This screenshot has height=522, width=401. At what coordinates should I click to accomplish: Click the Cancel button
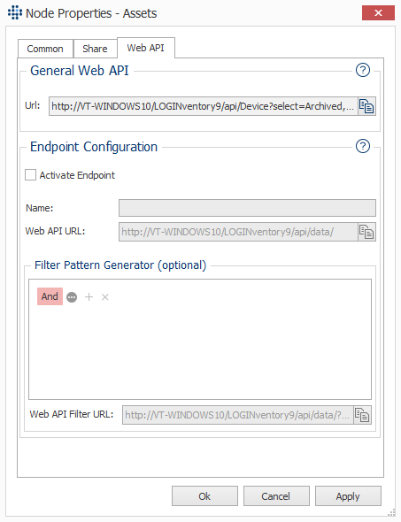click(x=276, y=496)
